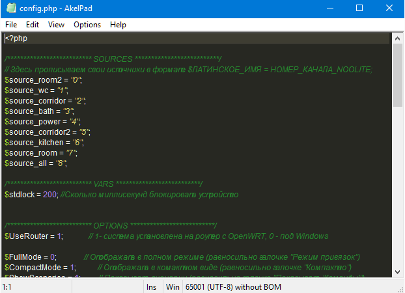The height and width of the screenshot is (293, 405).
Task: Click the OPTIONS comment header line
Action: pyautogui.click(x=111, y=225)
